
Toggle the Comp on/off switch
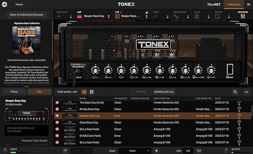click(x=167, y=16)
